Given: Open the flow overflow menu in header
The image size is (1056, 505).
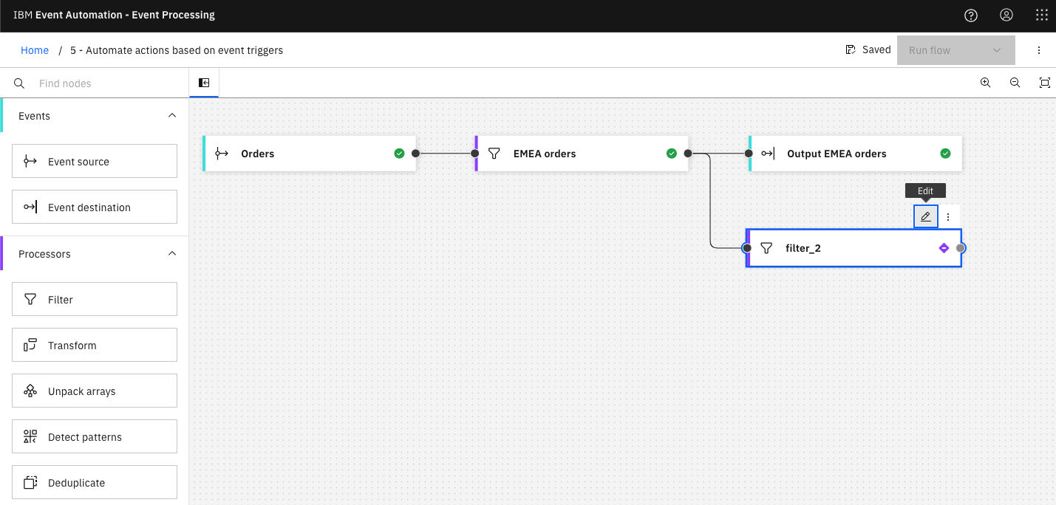Looking at the screenshot, I should (x=1038, y=50).
